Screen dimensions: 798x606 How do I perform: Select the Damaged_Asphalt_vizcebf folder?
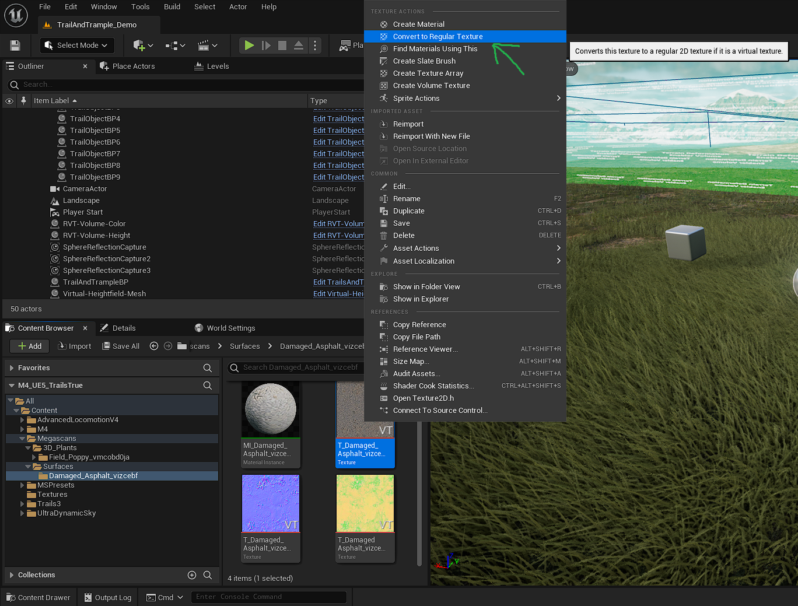93,476
